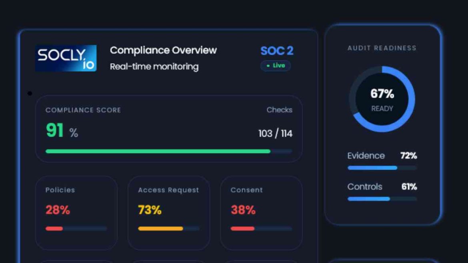This screenshot has width=468, height=263.
Task: Click the 91% compliance score value
Action: [x=62, y=131]
